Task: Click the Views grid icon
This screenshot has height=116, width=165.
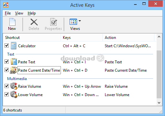Action: (x=73, y=22)
